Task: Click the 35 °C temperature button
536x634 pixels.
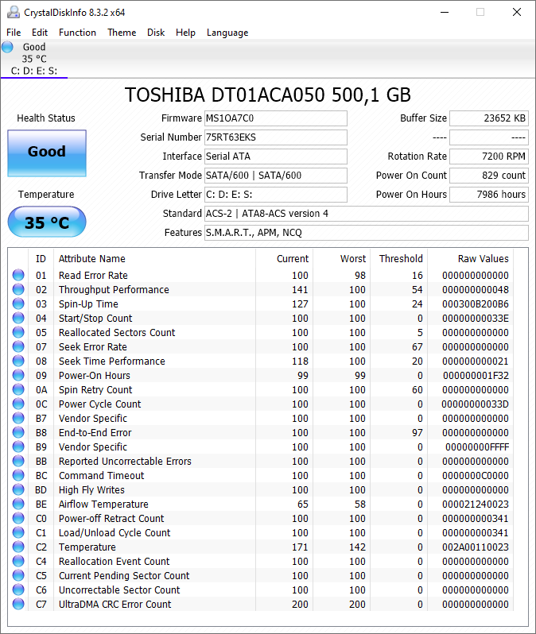Action: [47, 222]
